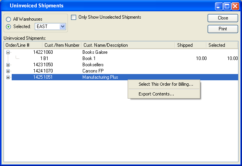Click the Selected column header

(222, 45)
